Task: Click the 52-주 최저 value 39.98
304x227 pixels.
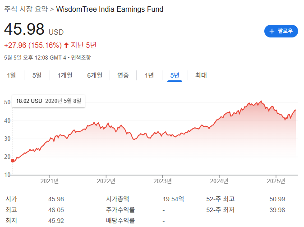Action: tap(277, 210)
